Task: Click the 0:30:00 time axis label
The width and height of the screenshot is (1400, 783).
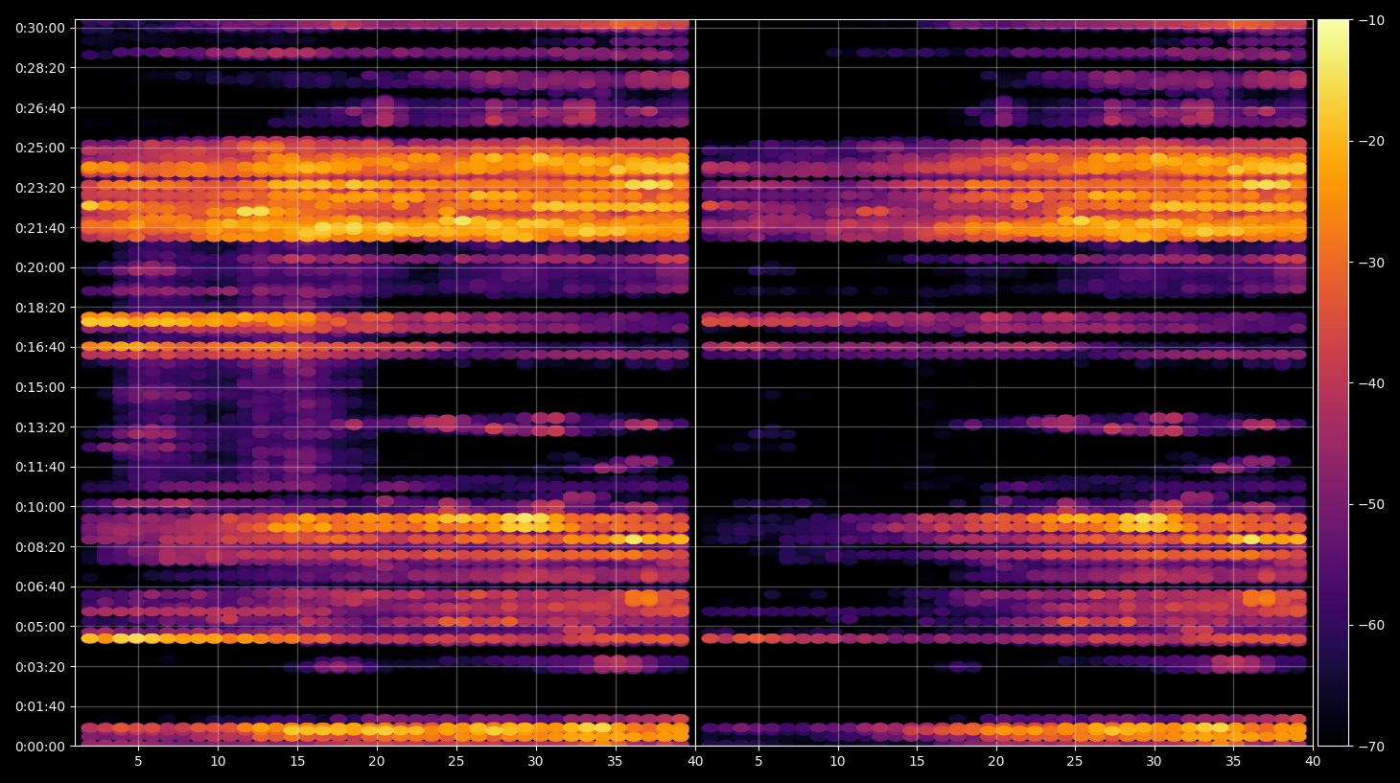Action: click(40, 28)
